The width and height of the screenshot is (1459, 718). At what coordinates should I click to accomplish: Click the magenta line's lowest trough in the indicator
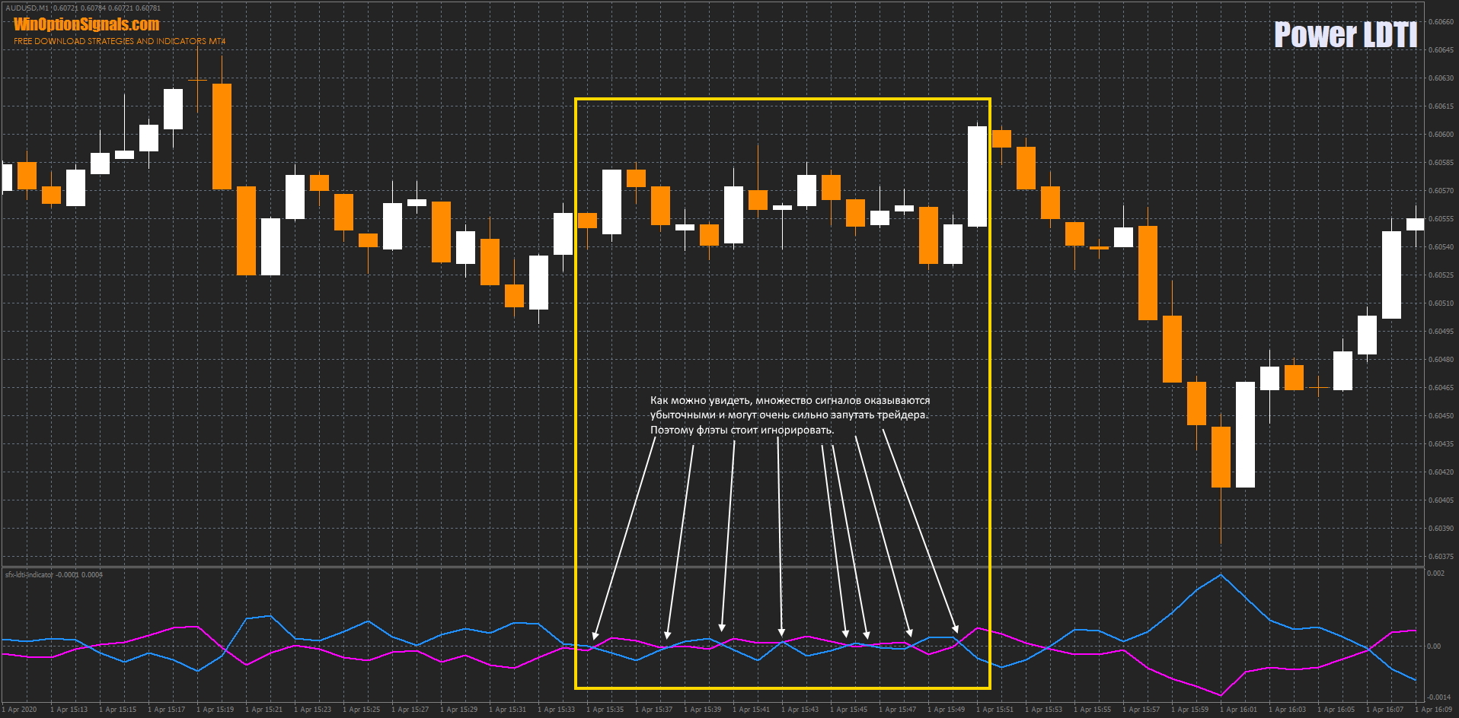coord(1221,694)
